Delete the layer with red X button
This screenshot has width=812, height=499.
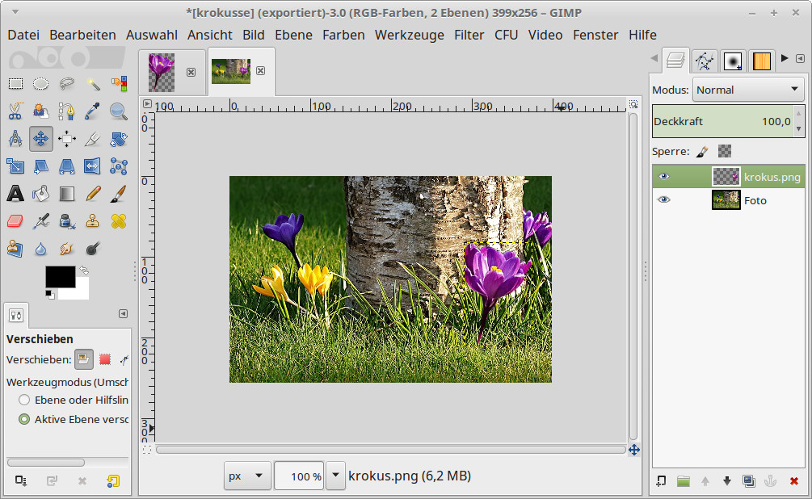(x=793, y=481)
